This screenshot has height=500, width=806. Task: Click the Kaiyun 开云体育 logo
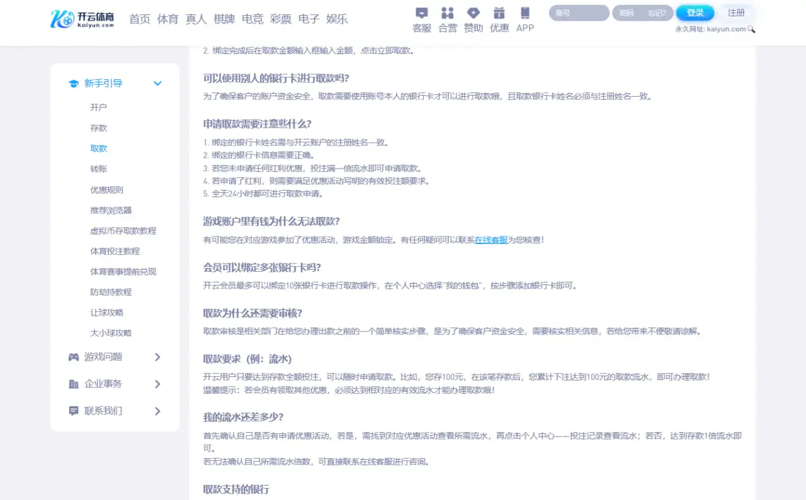(82, 19)
